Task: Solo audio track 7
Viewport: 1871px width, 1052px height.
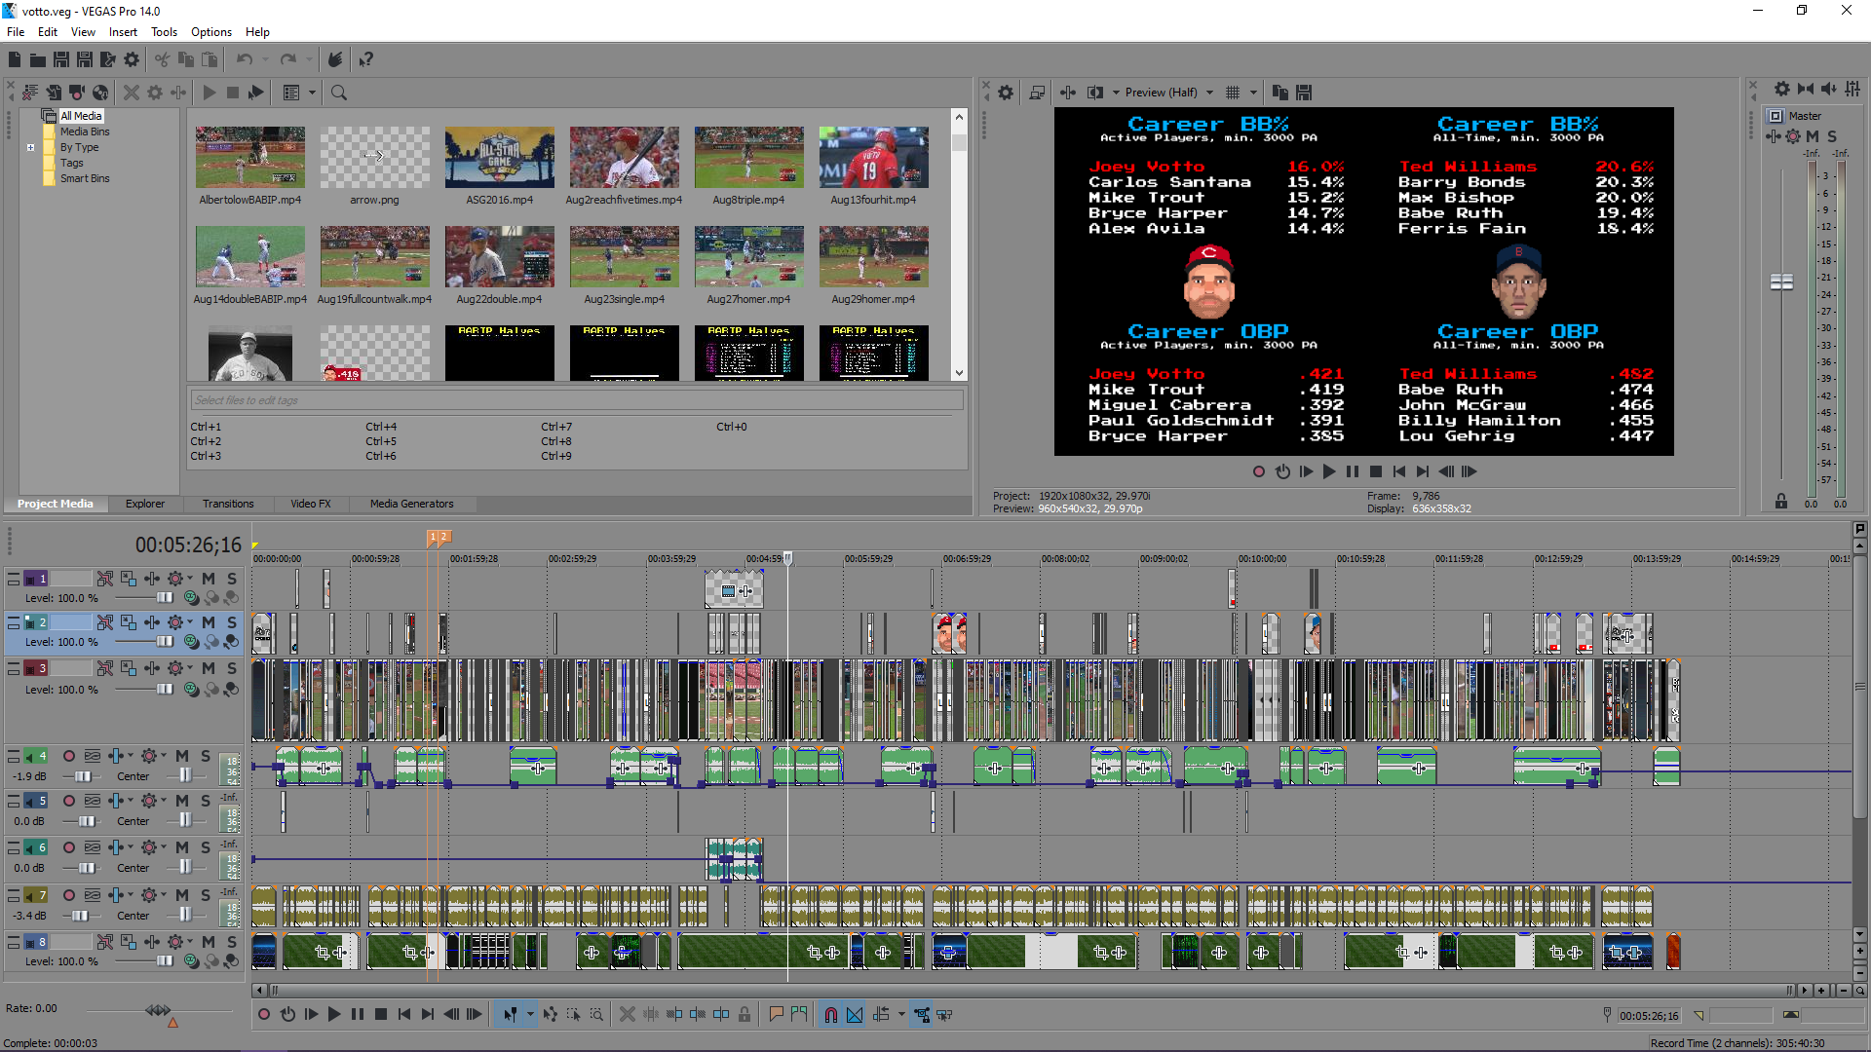Action: [206, 895]
